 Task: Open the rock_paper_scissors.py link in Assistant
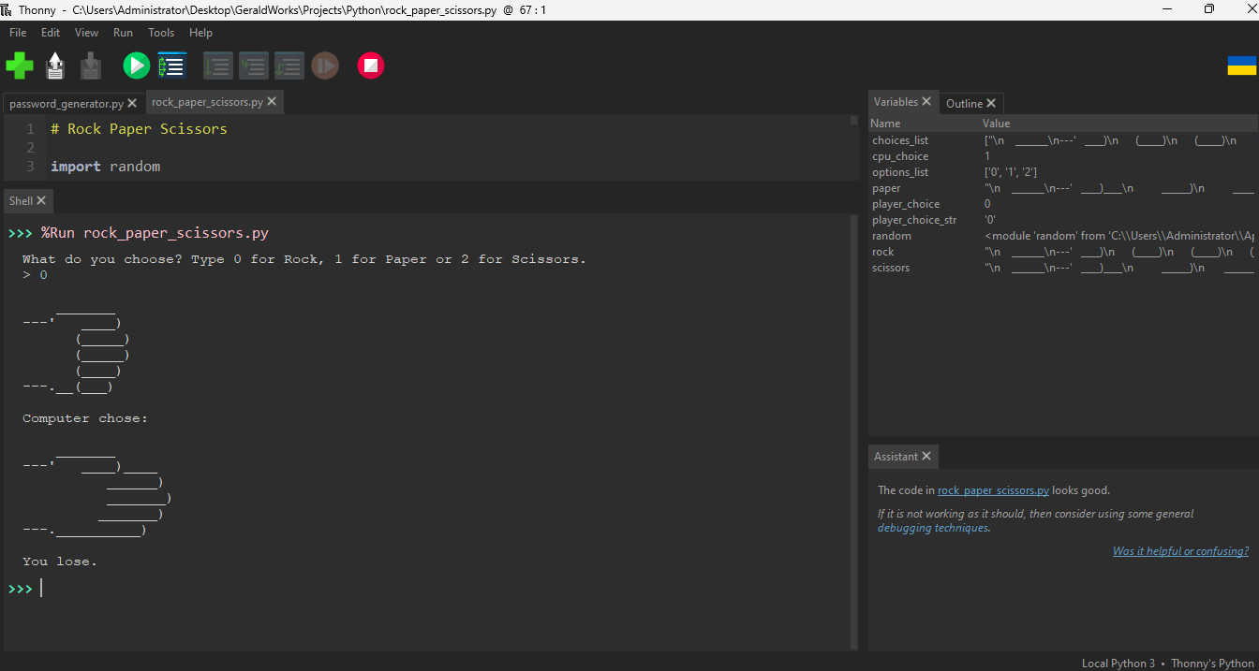pyautogui.click(x=993, y=490)
